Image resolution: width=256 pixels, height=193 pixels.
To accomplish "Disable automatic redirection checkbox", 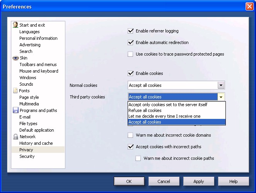I will click(131, 42).
